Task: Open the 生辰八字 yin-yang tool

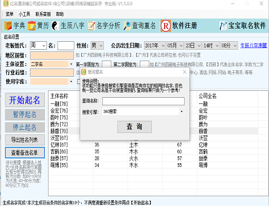Action: (68, 26)
